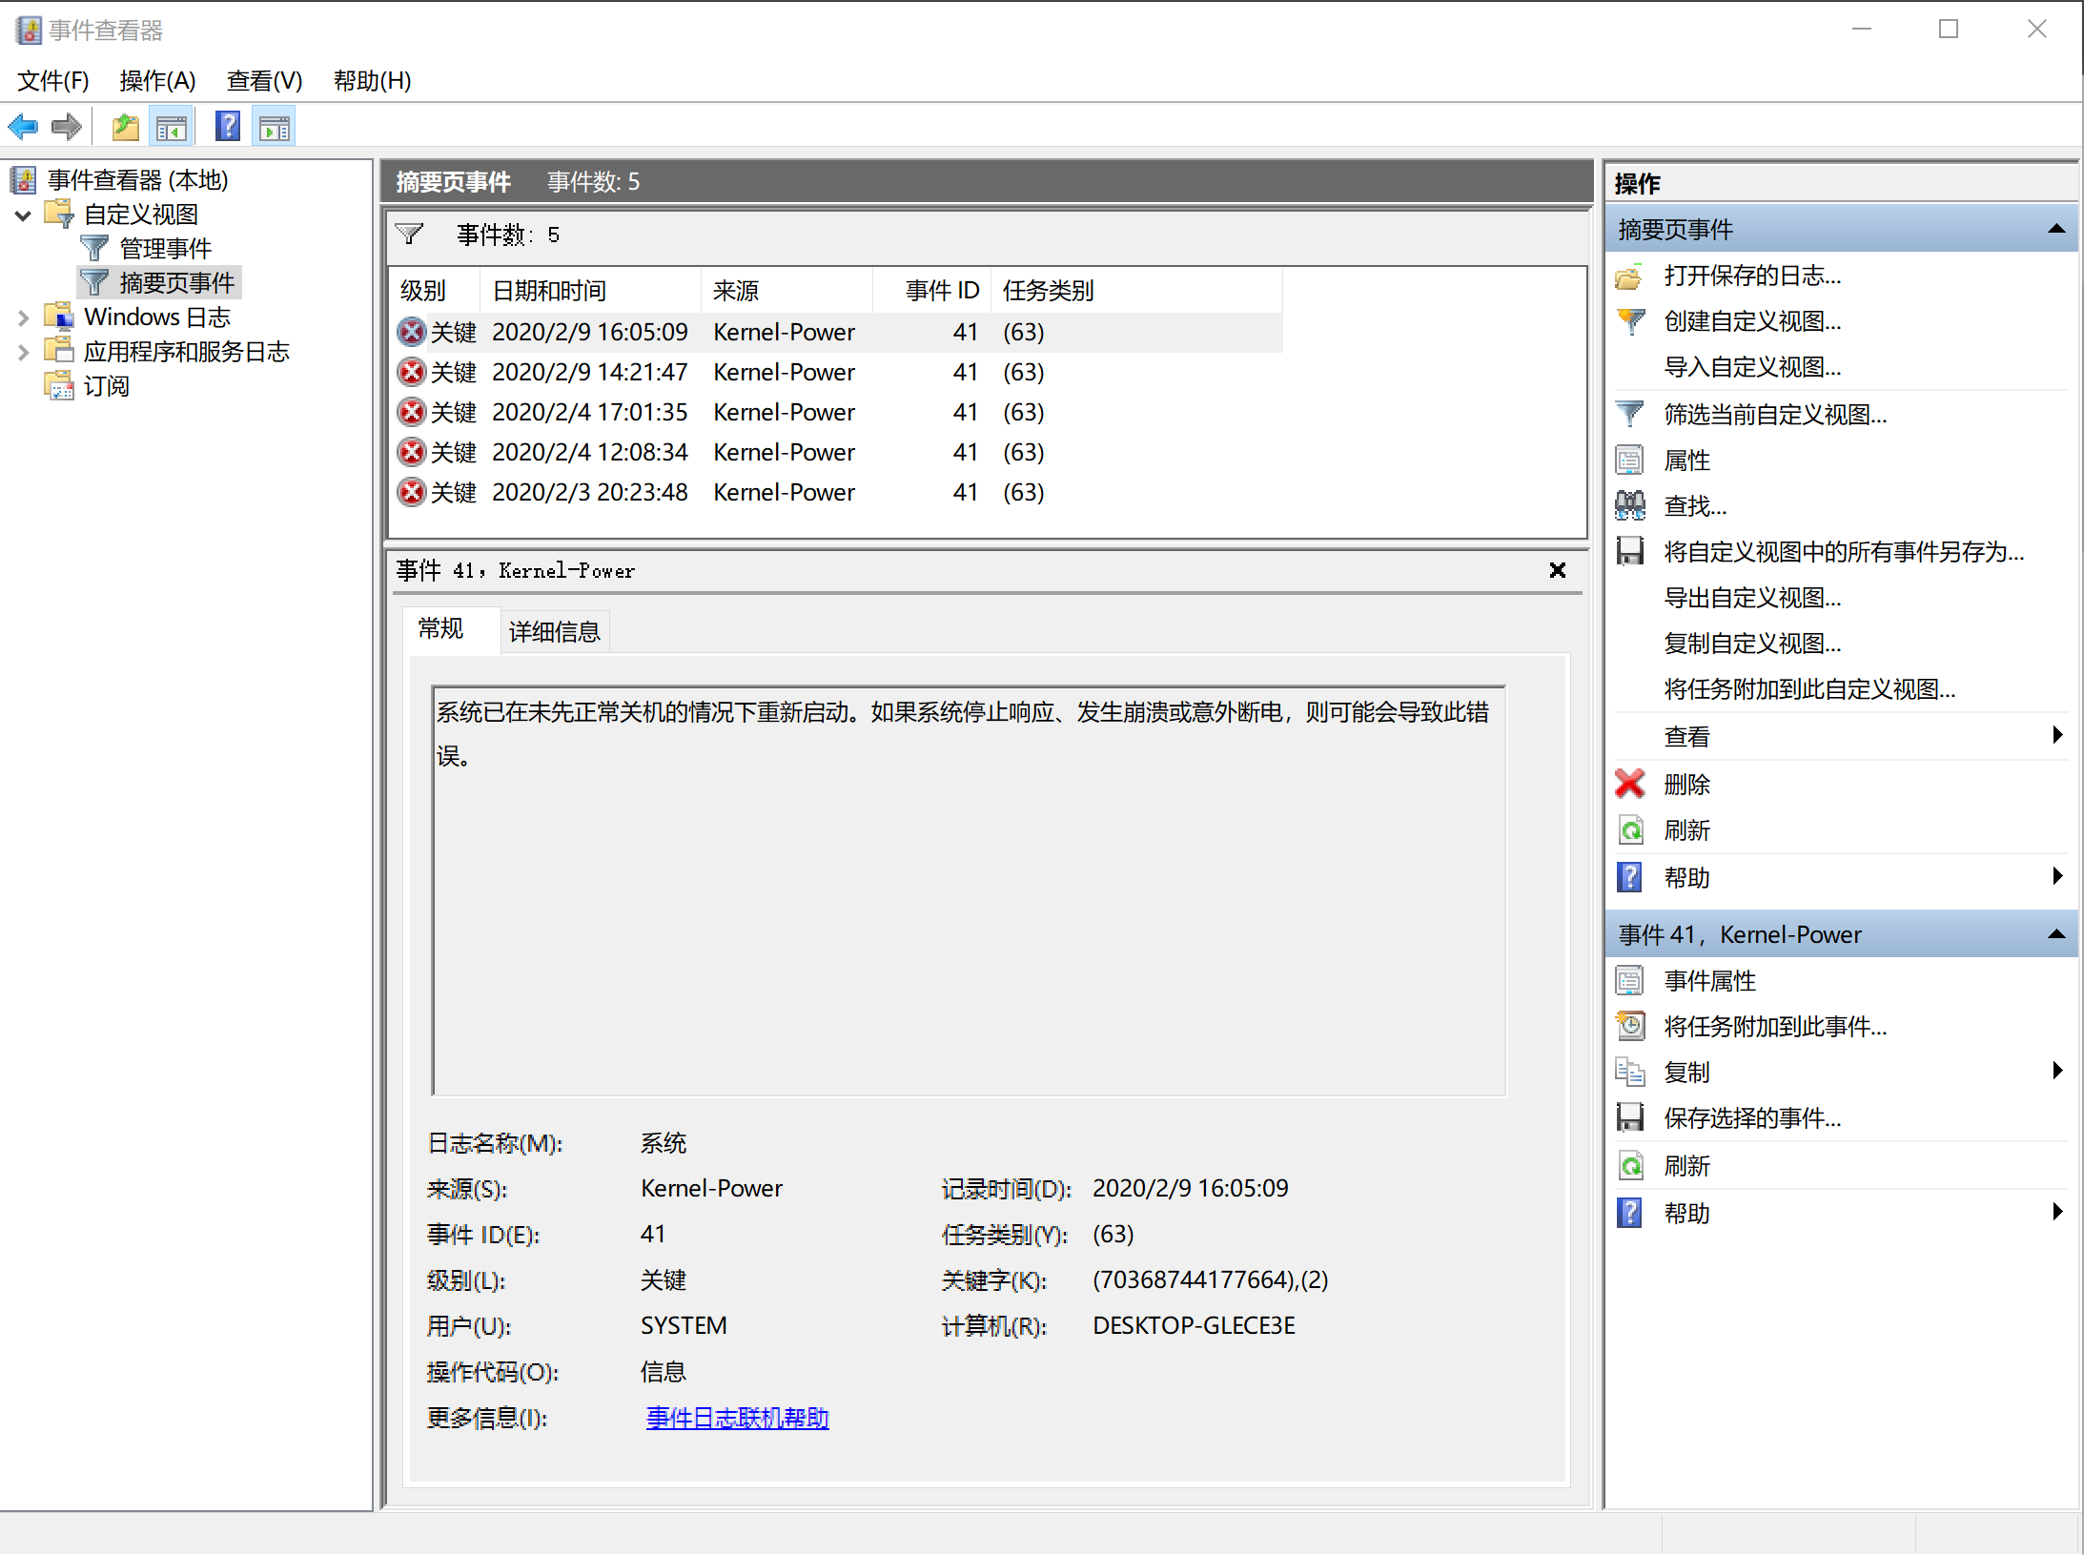Click the 保存选择的事件 disk icon
The height and width of the screenshot is (1555, 2084).
(1630, 1117)
